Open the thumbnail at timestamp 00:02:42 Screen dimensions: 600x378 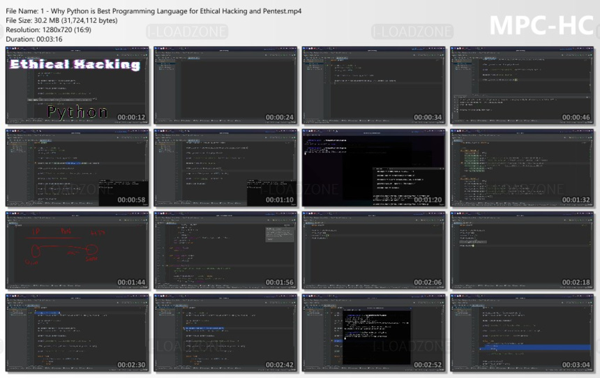225,333
